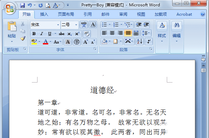Open the bullet list dropdown arrow
Image resolution: width=209 pixels, height=138 pixels.
pyautogui.click(x=110, y=24)
